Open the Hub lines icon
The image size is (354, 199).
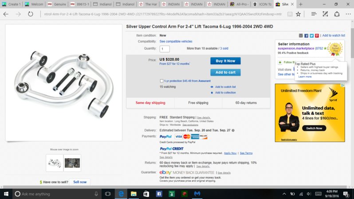(x=314, y=14)
